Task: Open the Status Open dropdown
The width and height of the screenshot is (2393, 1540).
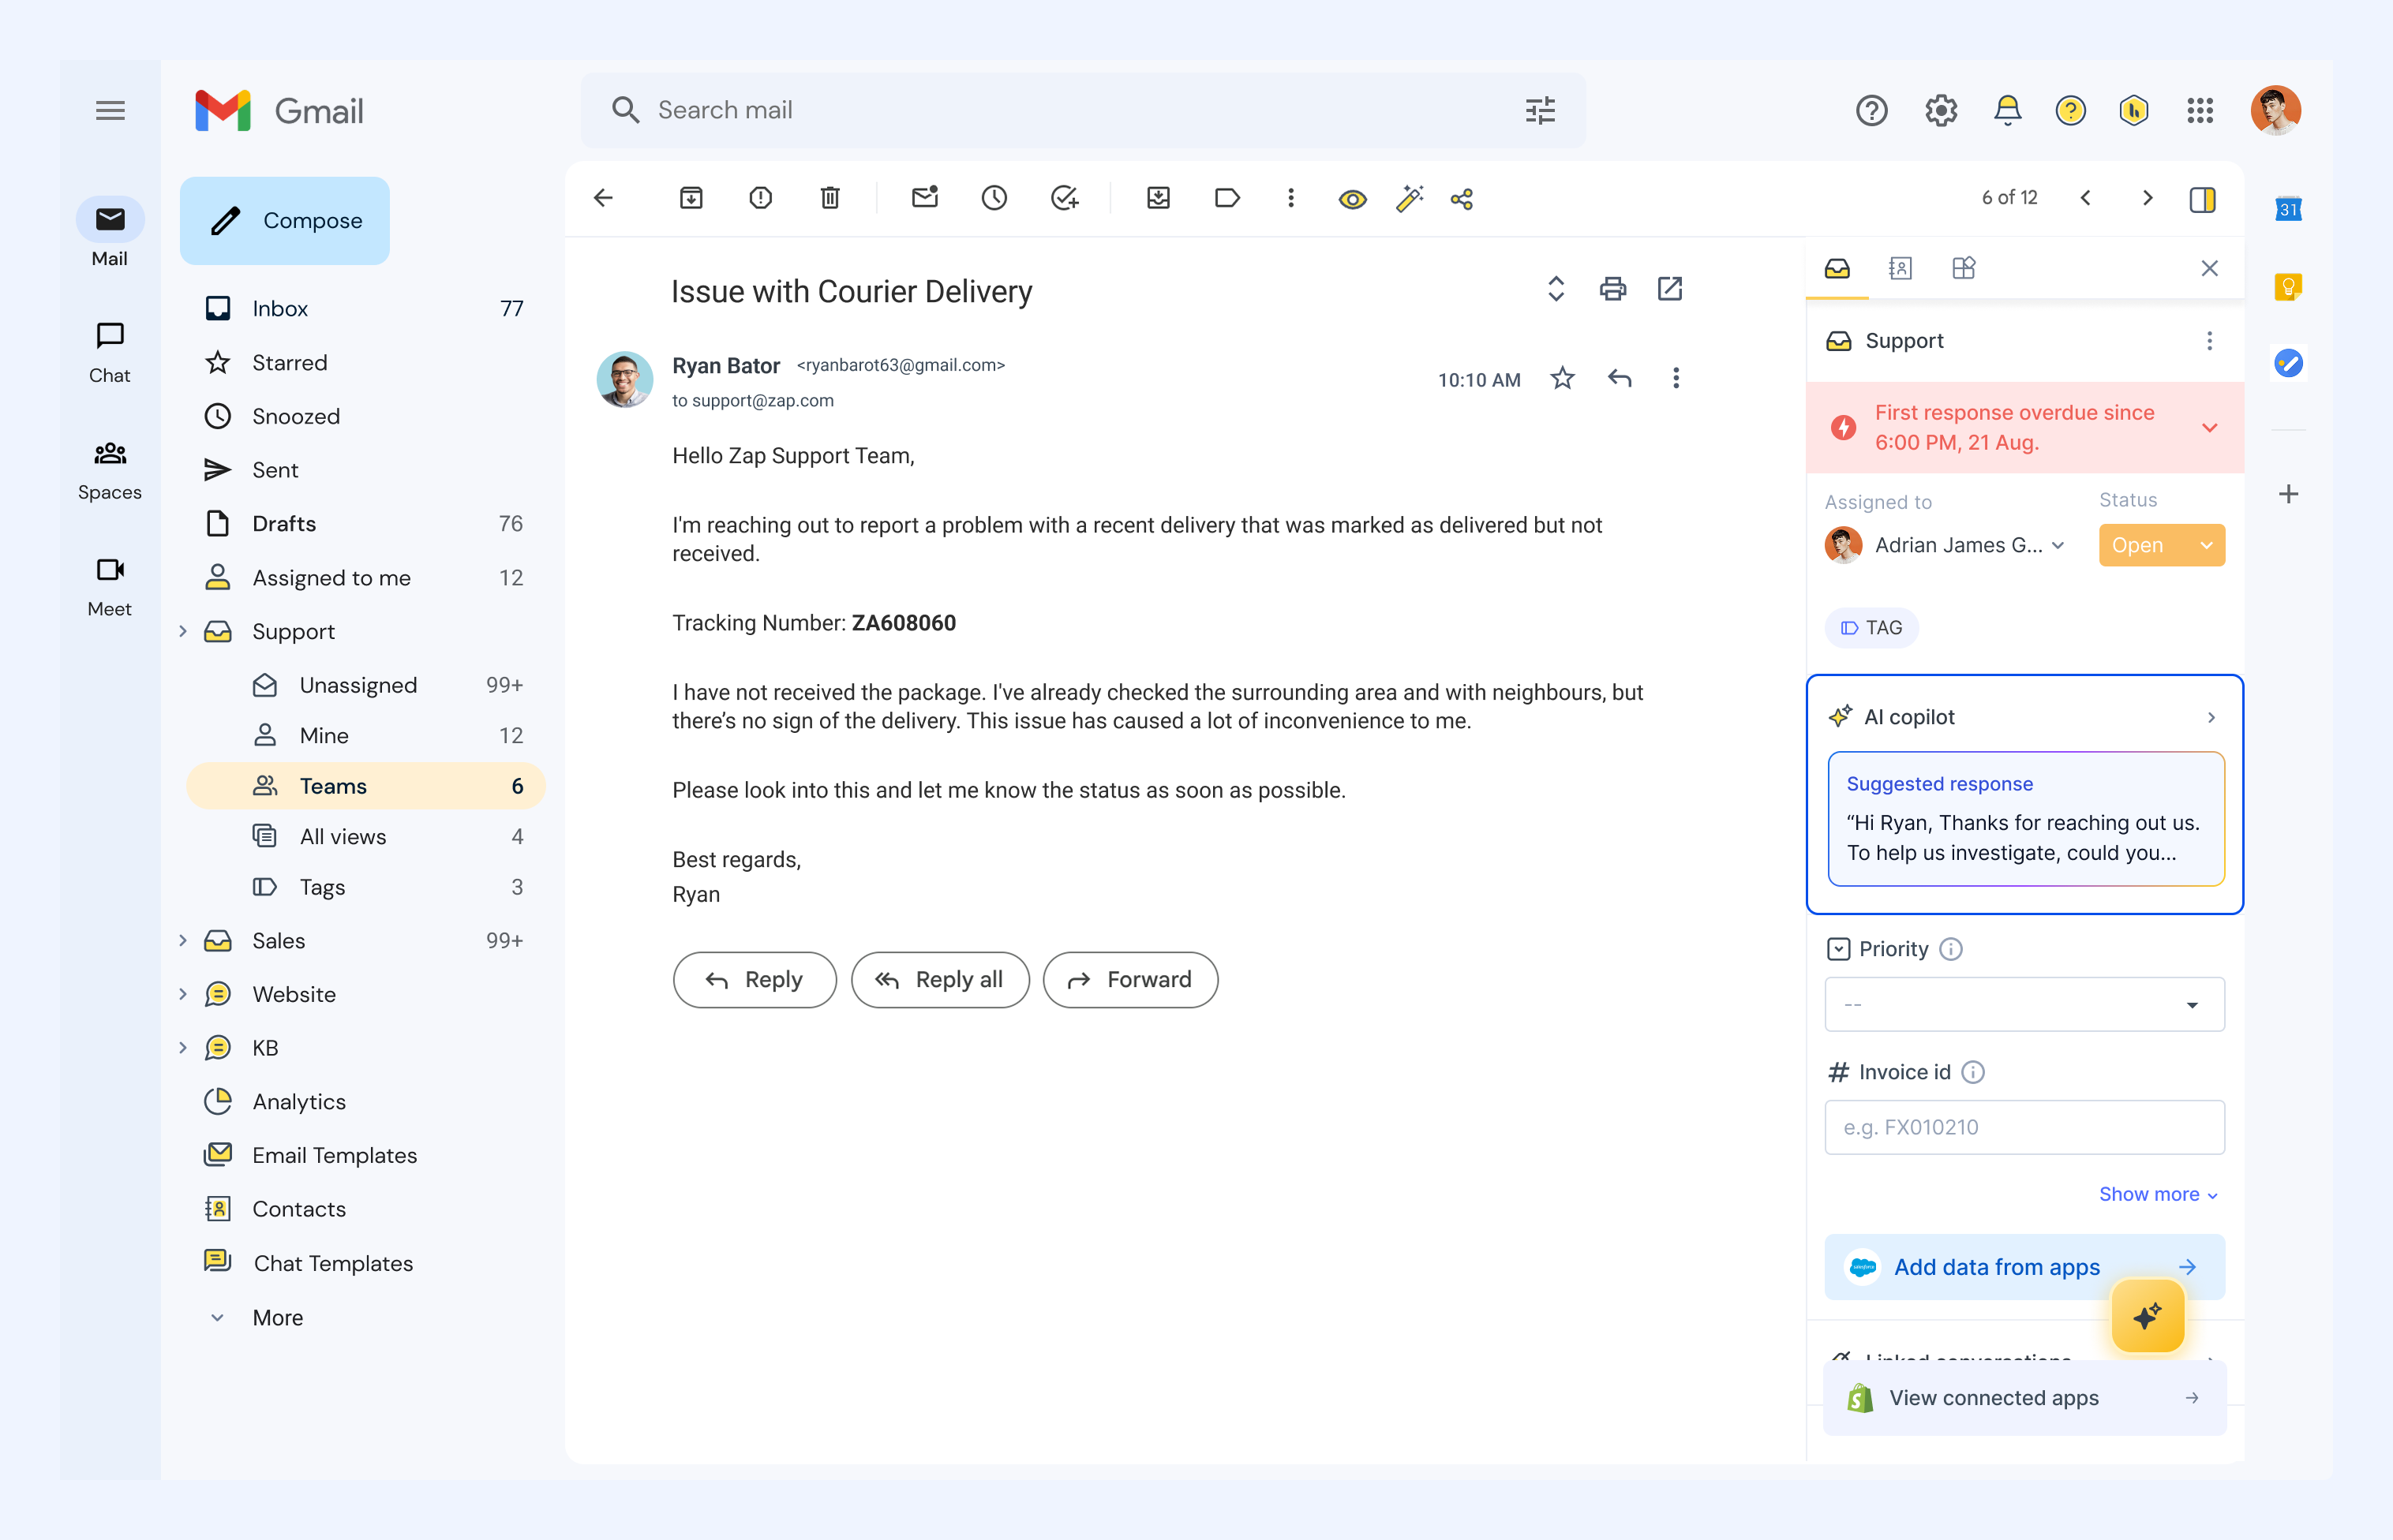Action: tap(2162, 545)
